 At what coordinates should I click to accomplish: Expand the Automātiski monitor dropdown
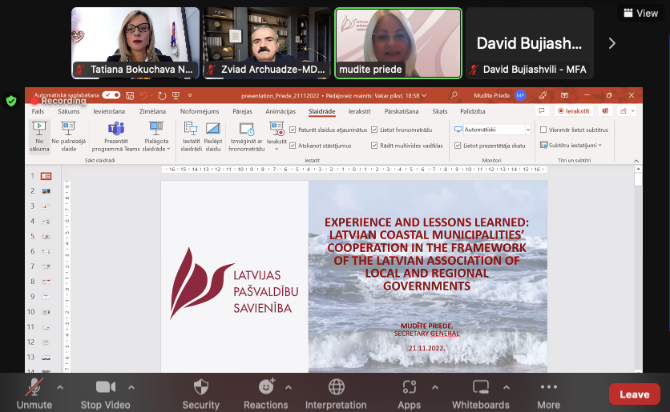[x=527, y=130]
